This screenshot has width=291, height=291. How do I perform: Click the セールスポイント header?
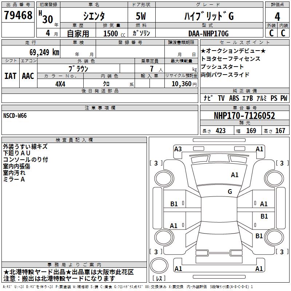(x=244, y=42)
